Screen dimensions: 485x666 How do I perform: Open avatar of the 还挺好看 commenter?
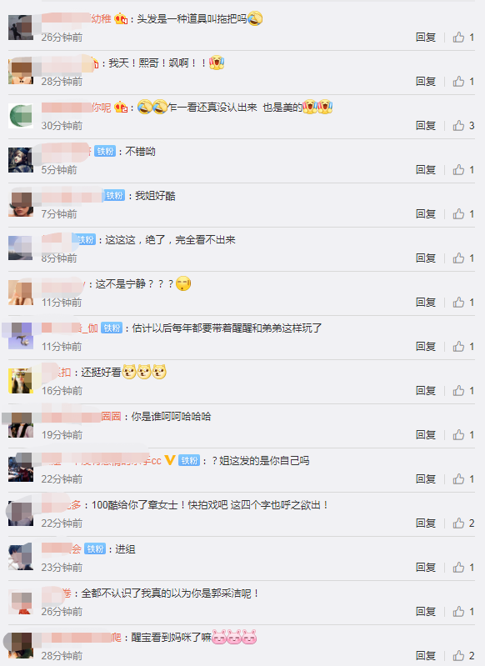click(x=21, y=381)
